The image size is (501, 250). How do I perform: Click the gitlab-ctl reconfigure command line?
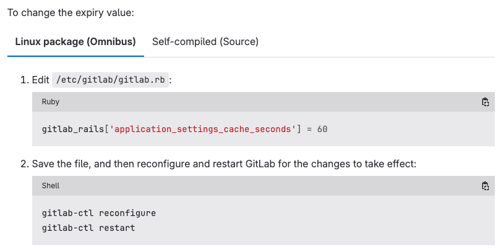[99, 213]
